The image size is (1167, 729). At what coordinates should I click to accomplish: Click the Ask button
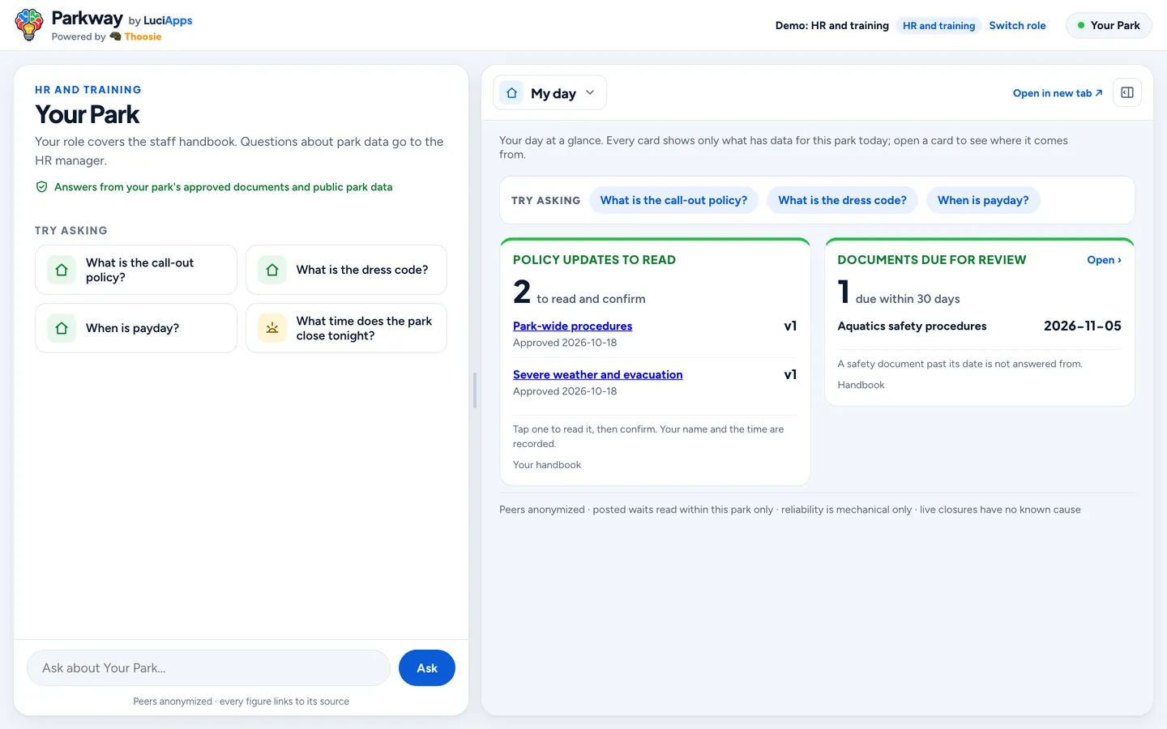tap(427, 668)
